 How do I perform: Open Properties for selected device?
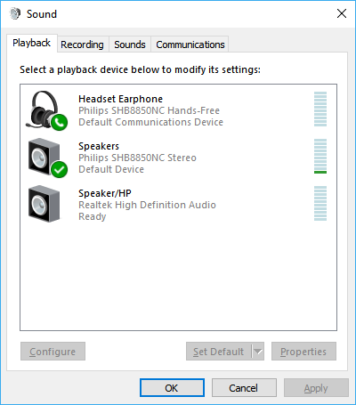pos(303,352)
